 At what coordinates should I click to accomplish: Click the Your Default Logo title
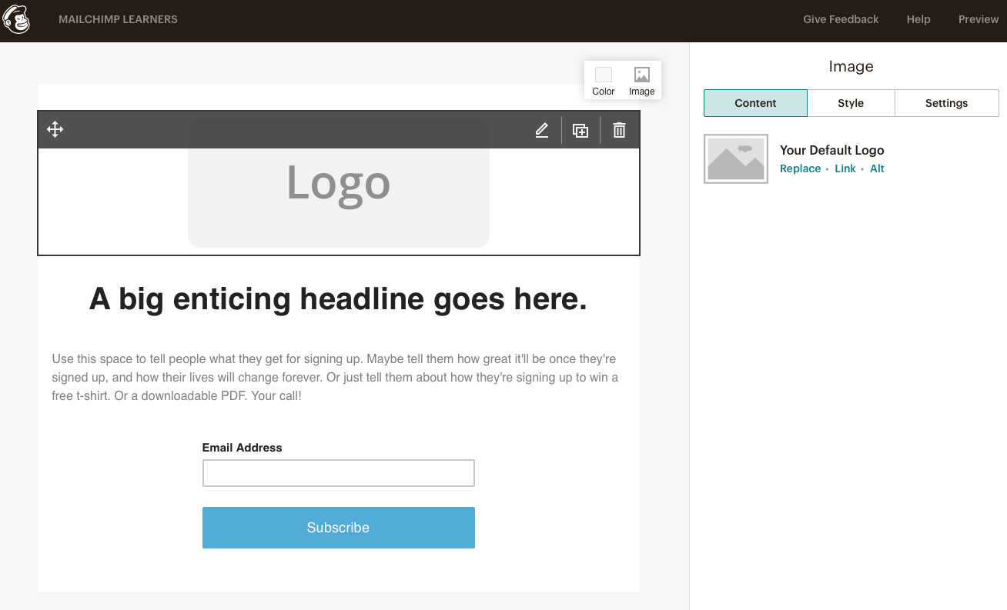tap(831, 150)
